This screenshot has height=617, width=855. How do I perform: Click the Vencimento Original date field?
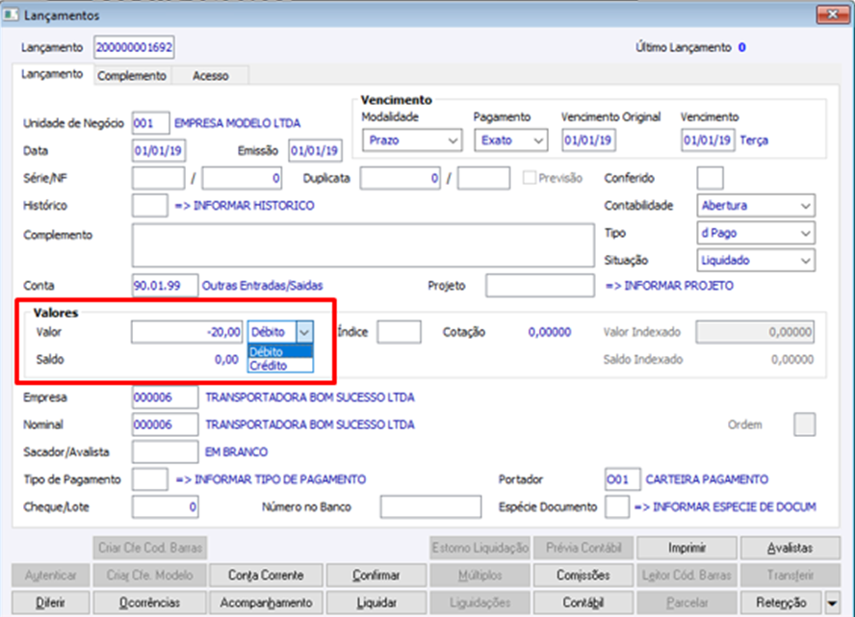(589, 141)
